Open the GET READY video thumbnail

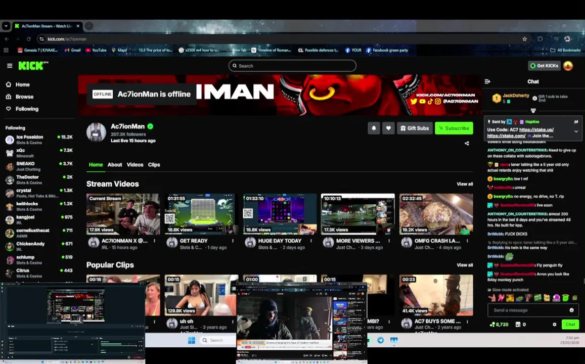coord(201,214)
